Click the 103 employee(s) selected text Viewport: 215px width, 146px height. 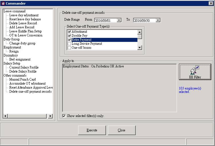tap(190, 90)
